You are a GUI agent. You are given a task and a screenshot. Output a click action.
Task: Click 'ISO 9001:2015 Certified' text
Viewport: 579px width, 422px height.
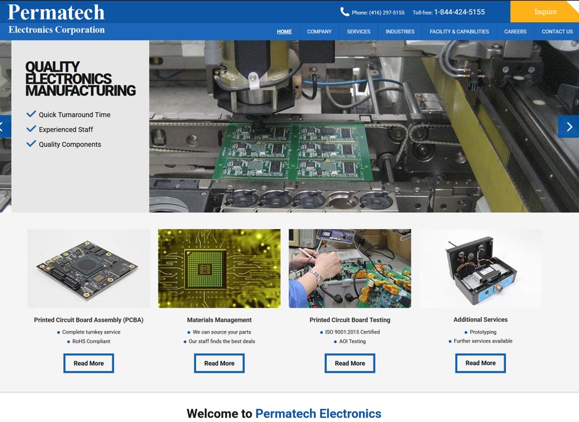pyautogui.click(x=353, y=332)
